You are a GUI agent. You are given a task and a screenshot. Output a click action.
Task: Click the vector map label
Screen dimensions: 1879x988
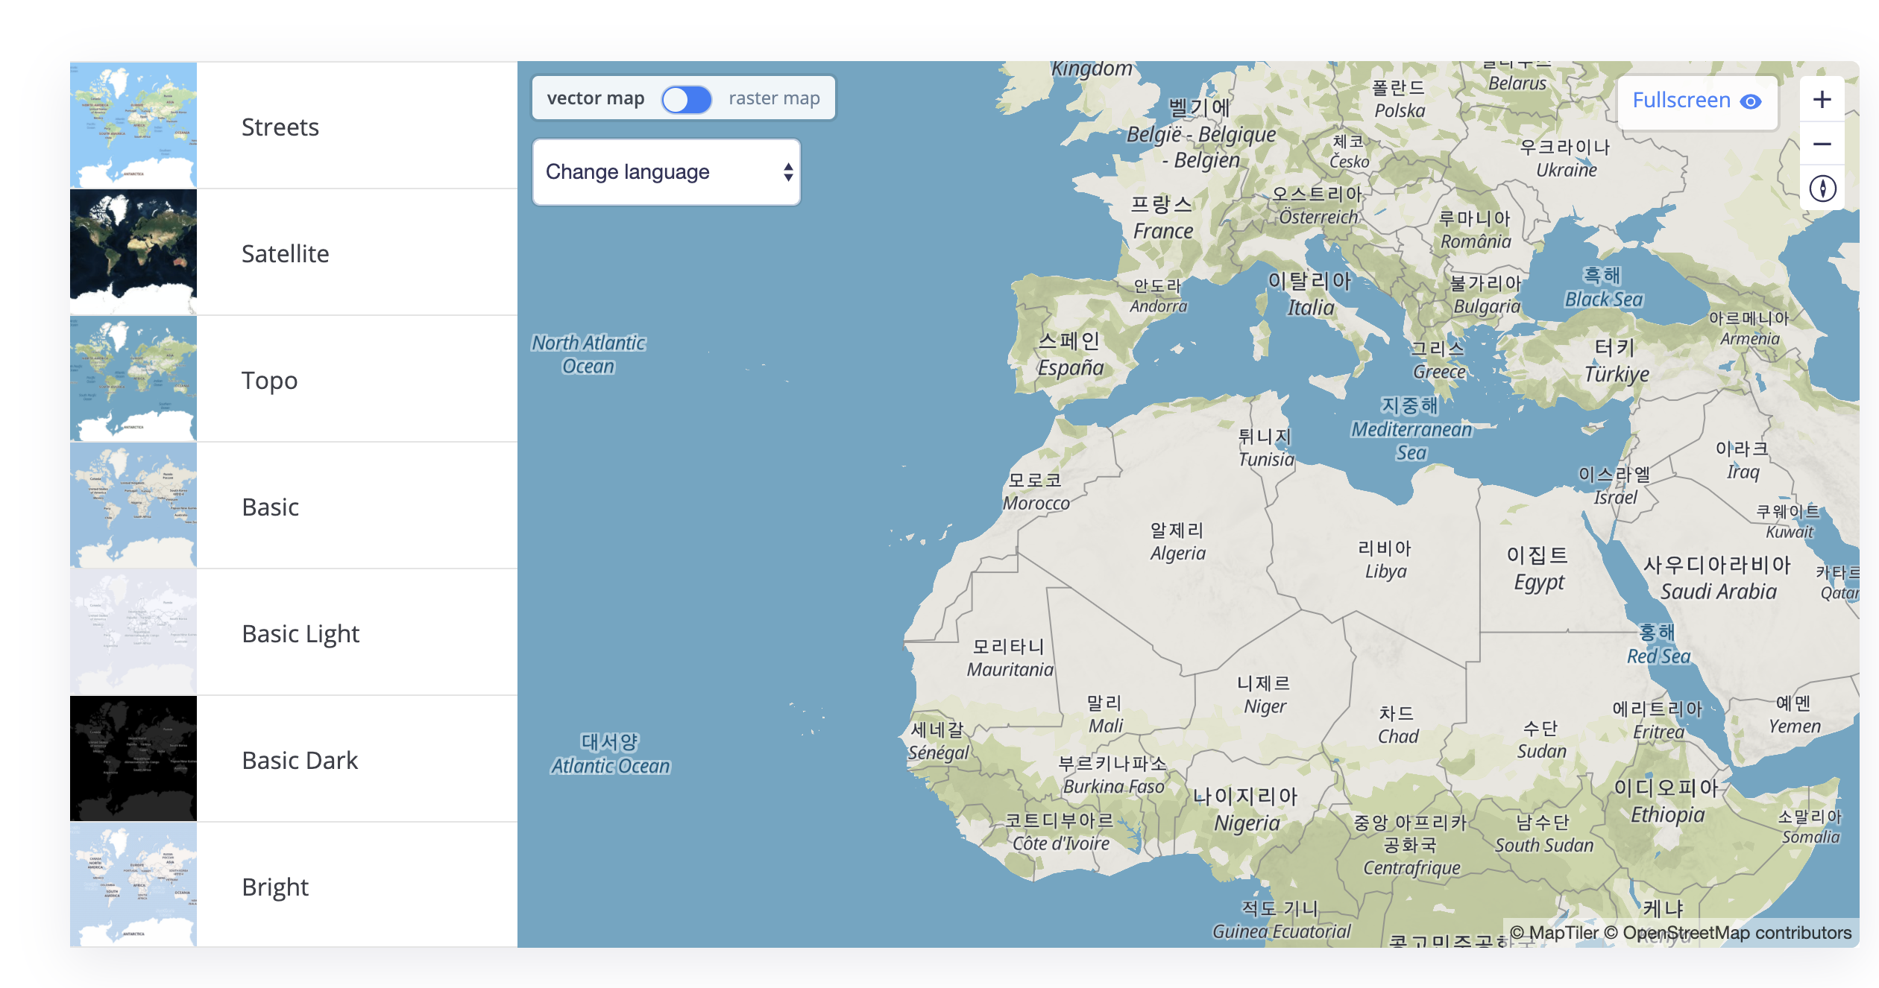[595, 98]
